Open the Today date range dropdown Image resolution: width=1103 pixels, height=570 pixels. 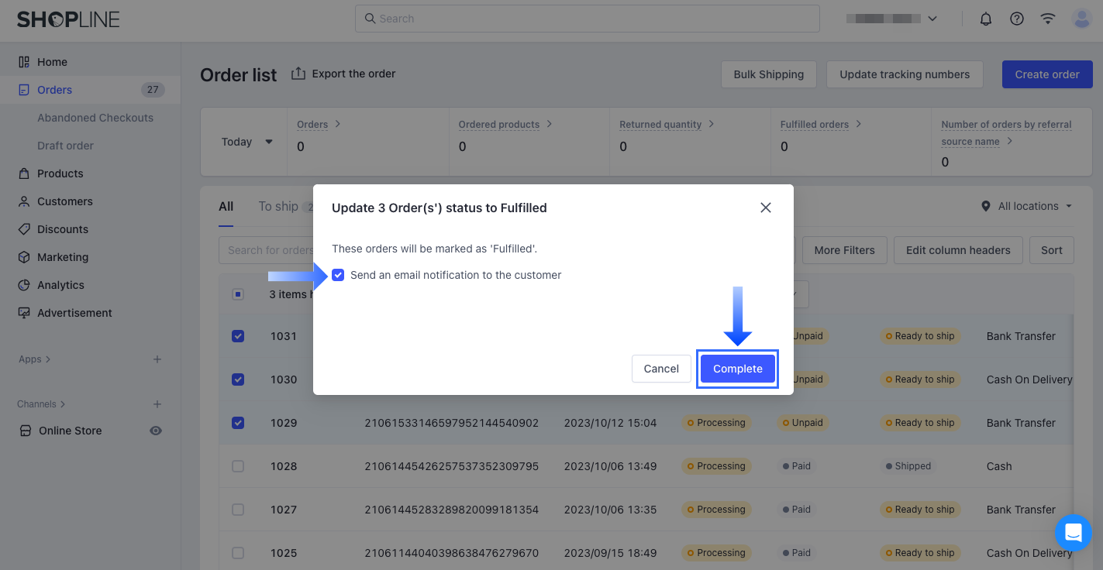pyautogui.click(x=247, y=142)
